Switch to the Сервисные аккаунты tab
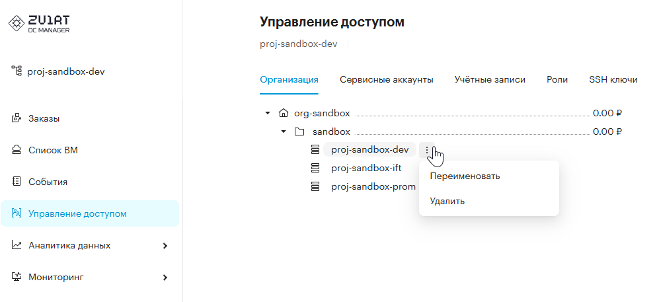The width and height of the screenshot is (655, 302). click(x=387, y=79)
